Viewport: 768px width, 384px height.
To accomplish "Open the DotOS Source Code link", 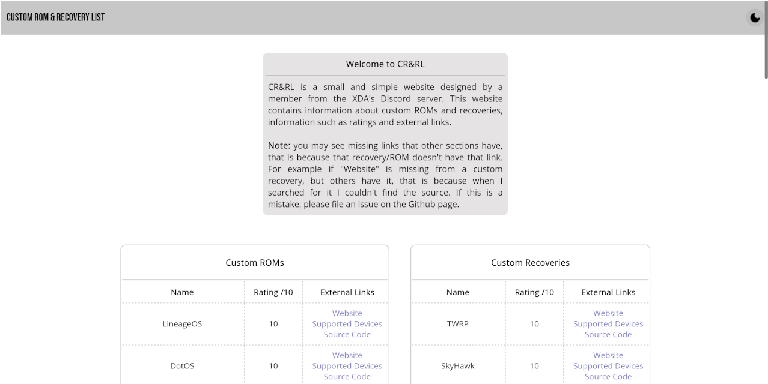I will 347,377.
